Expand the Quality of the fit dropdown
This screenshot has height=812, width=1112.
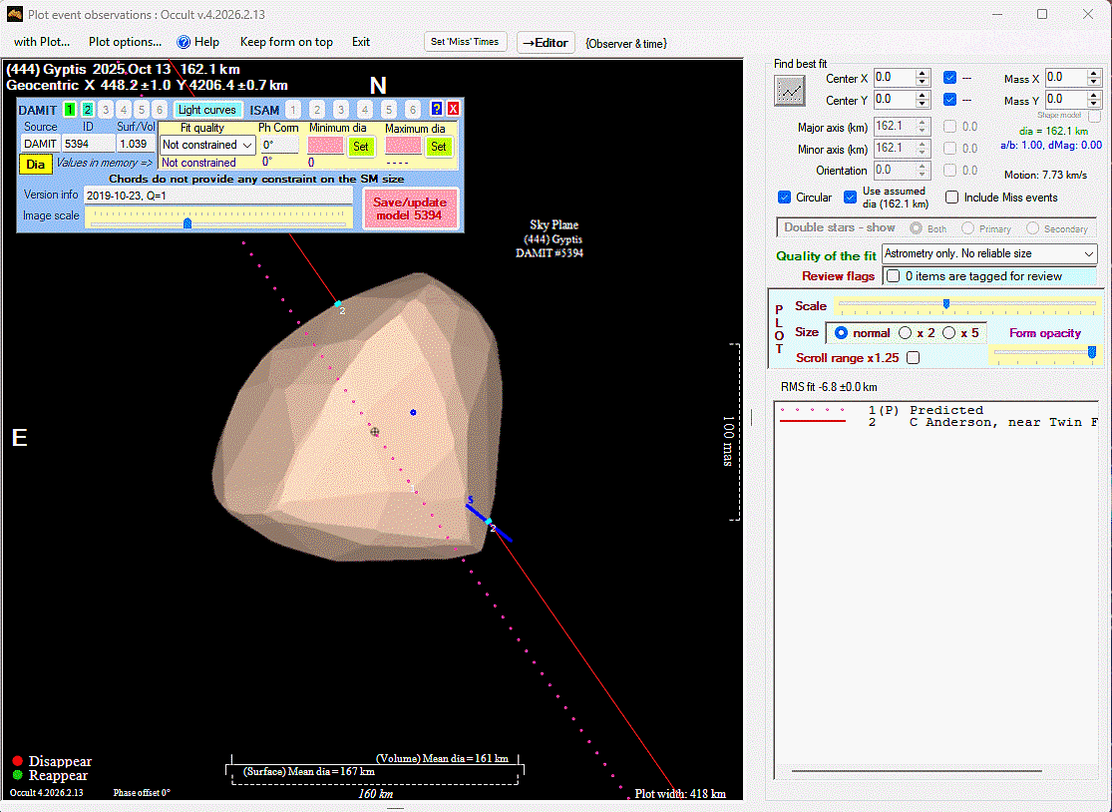pyautogui.click(x=988, y=254)
